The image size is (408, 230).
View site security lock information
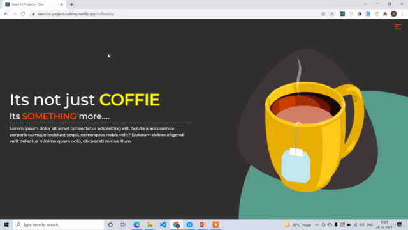point(33,14)
